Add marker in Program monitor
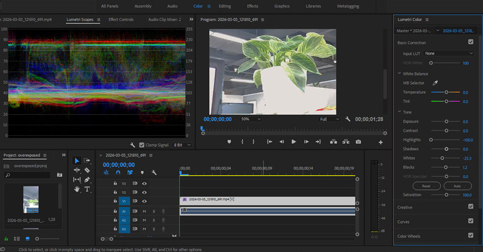483x252 pixels. coord(229,142)
